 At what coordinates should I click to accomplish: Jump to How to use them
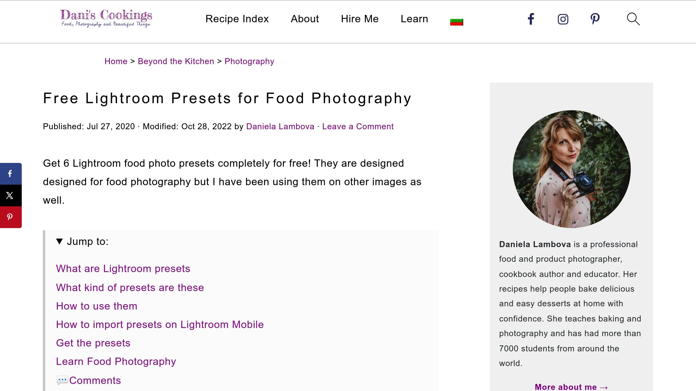tap(97, 306)
